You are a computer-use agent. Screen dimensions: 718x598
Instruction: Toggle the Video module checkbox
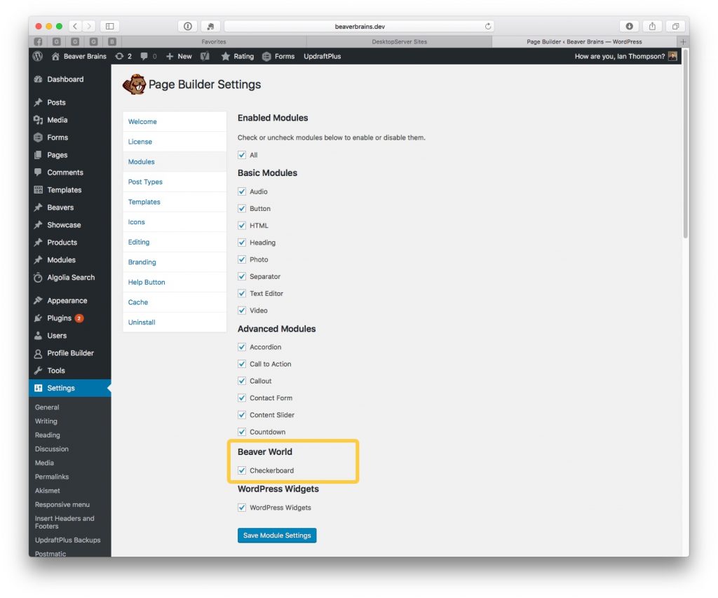coord(242,310)
